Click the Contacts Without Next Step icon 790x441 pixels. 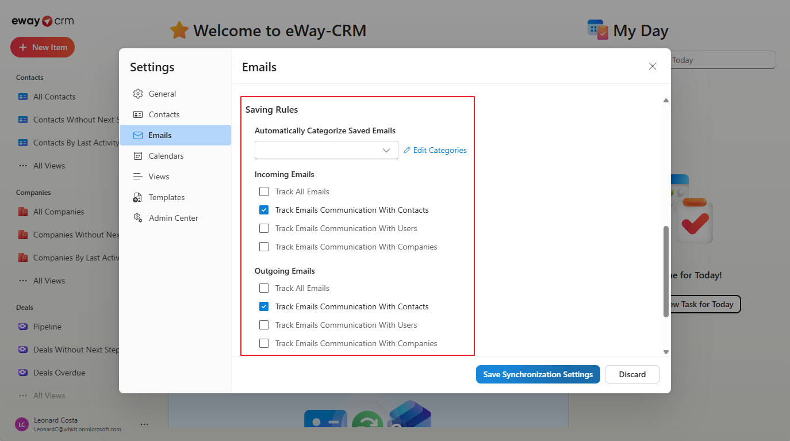coord(23,120)
